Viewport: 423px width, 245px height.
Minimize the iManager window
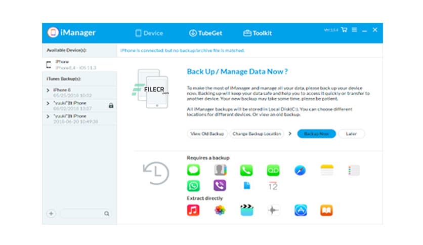[364, 30]
